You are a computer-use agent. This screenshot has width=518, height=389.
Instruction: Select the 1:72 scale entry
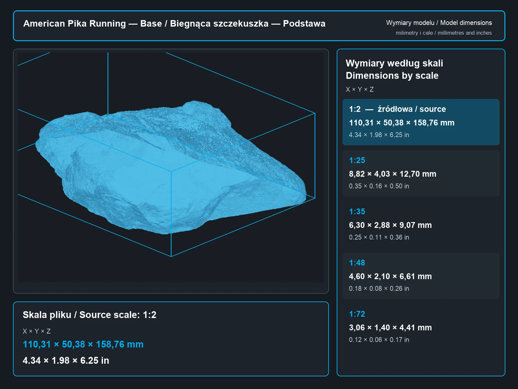421,327
